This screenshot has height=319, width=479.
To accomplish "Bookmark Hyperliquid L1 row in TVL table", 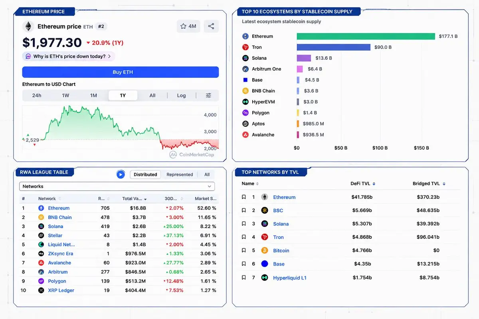I will coord(243,278).
